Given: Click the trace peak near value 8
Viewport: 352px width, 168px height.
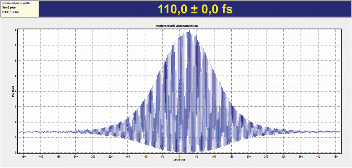Looking at the screenshot, I should (x=189, y=31).
